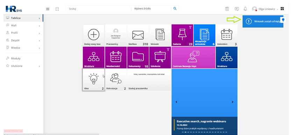Click the HRsys logo
305x135 pixels.
[14, 9]
